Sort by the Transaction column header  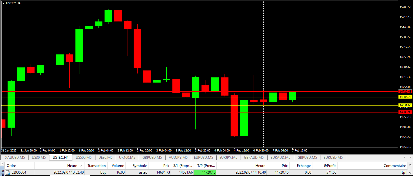(x=97, y=166)
